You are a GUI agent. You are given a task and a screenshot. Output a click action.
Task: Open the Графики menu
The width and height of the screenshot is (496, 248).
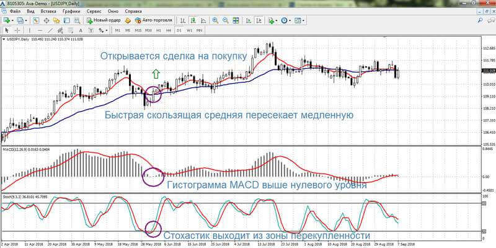[x=71, y=11]
